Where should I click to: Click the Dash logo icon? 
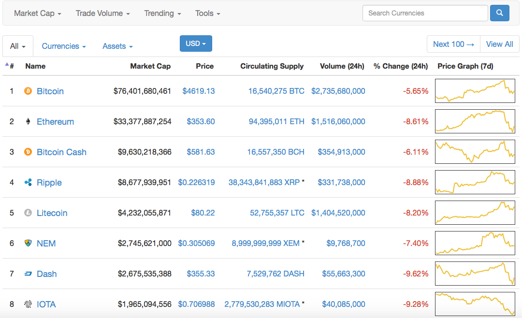[28, 274]
